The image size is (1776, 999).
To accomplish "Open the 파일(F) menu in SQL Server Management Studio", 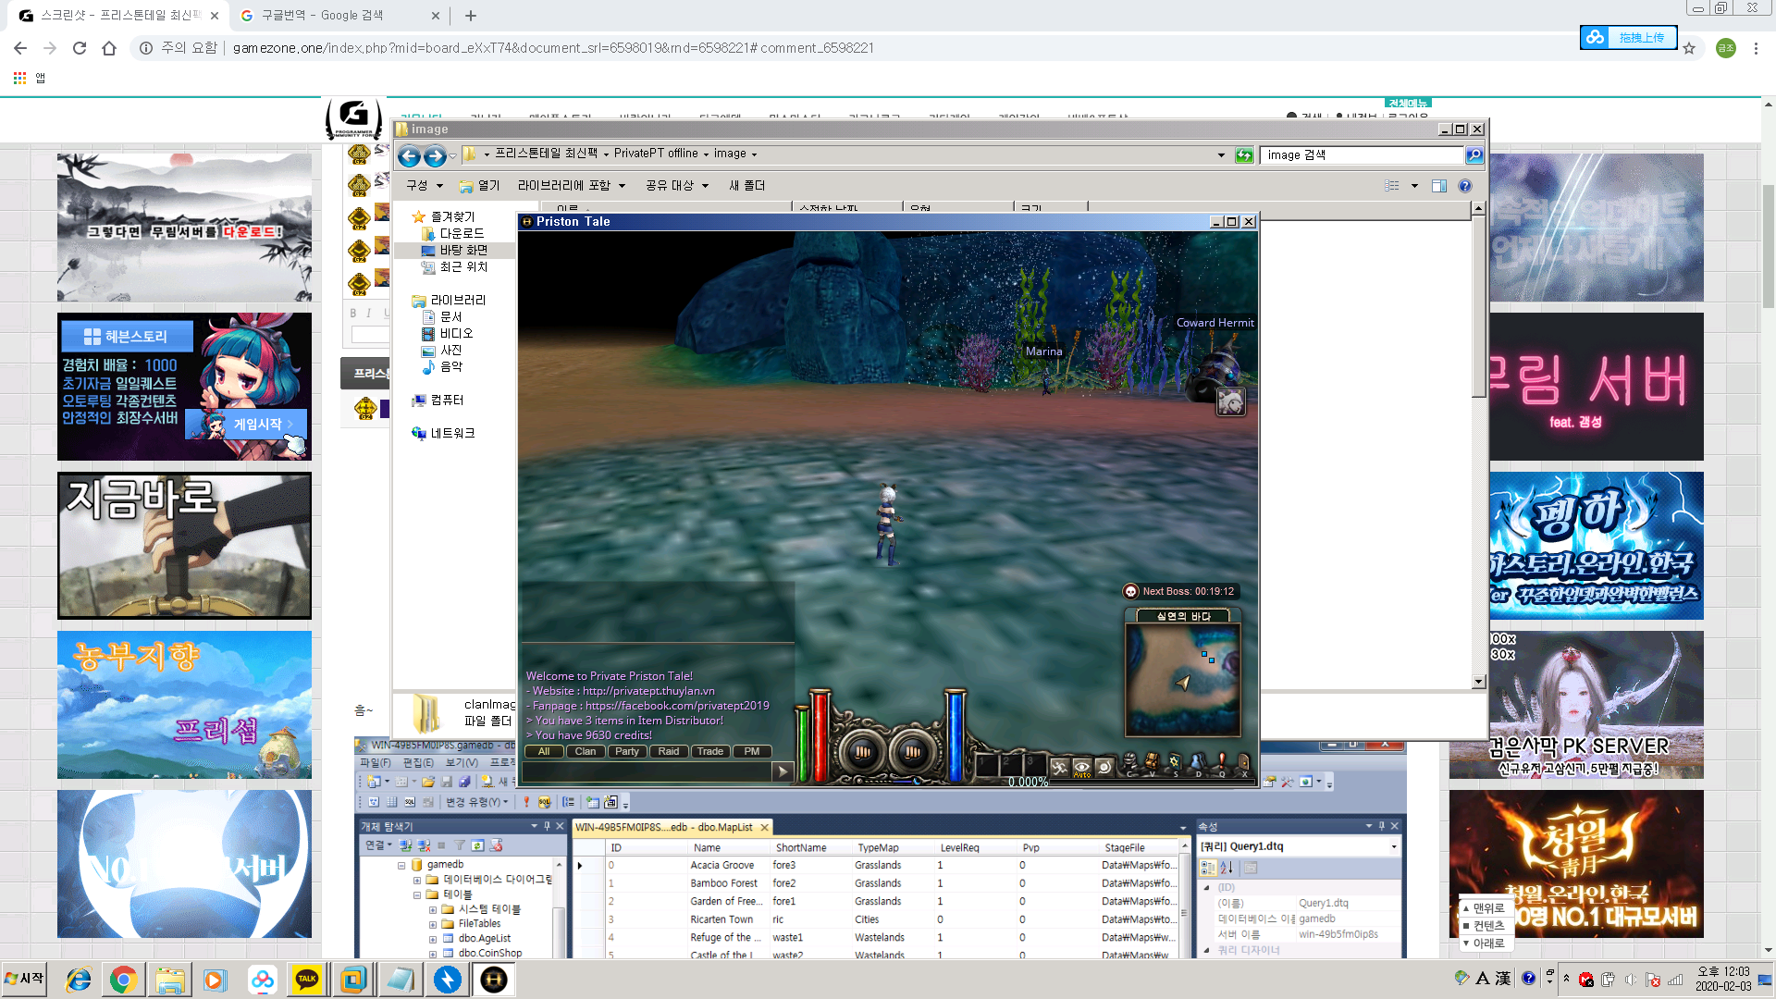I will click(376, 763).
